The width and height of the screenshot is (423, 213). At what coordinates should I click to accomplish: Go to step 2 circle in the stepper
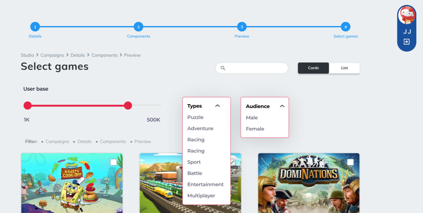click(138, 27)
